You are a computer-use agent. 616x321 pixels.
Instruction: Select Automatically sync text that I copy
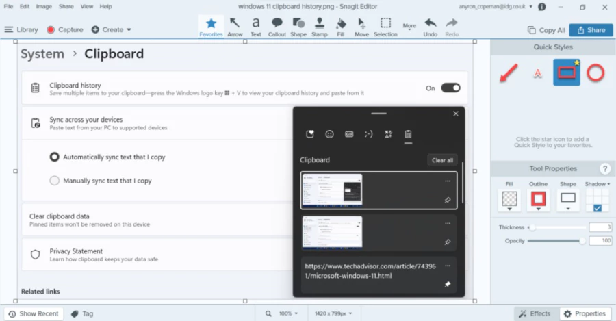coord(54,157)
